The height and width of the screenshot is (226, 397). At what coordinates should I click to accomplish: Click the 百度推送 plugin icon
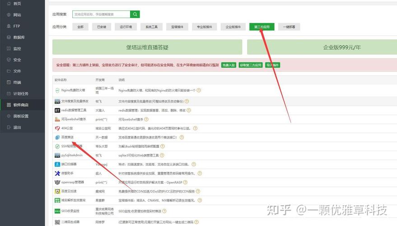click(x=57, y=137)
